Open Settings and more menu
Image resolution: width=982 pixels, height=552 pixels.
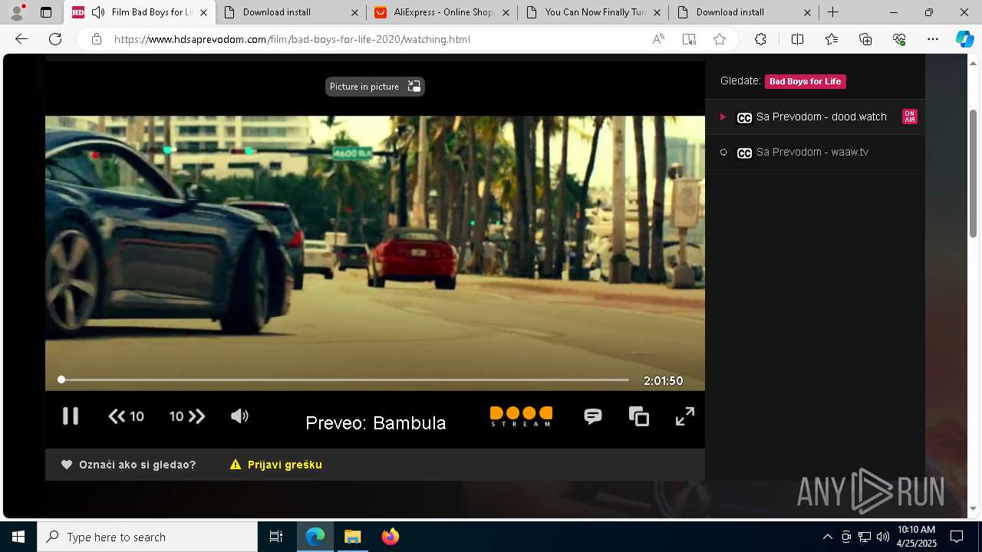click(933, 39)
